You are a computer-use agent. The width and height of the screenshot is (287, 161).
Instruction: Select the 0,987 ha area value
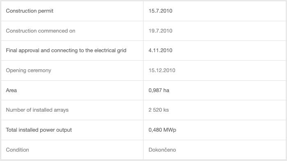(159, 90)
